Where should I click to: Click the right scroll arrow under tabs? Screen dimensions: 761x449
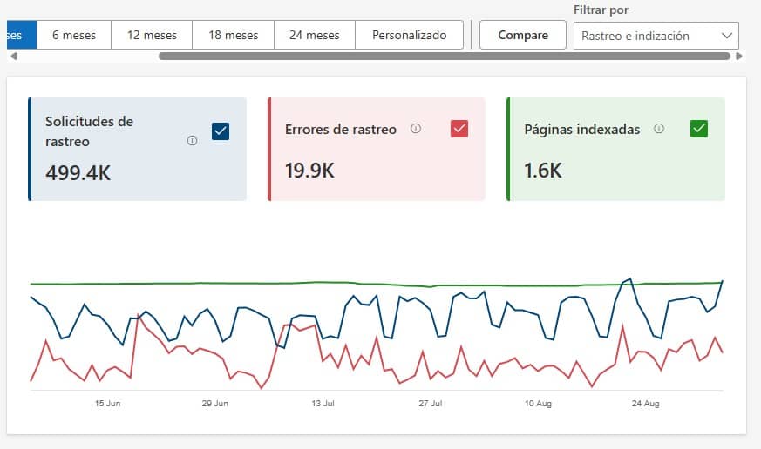click(738, 57)
